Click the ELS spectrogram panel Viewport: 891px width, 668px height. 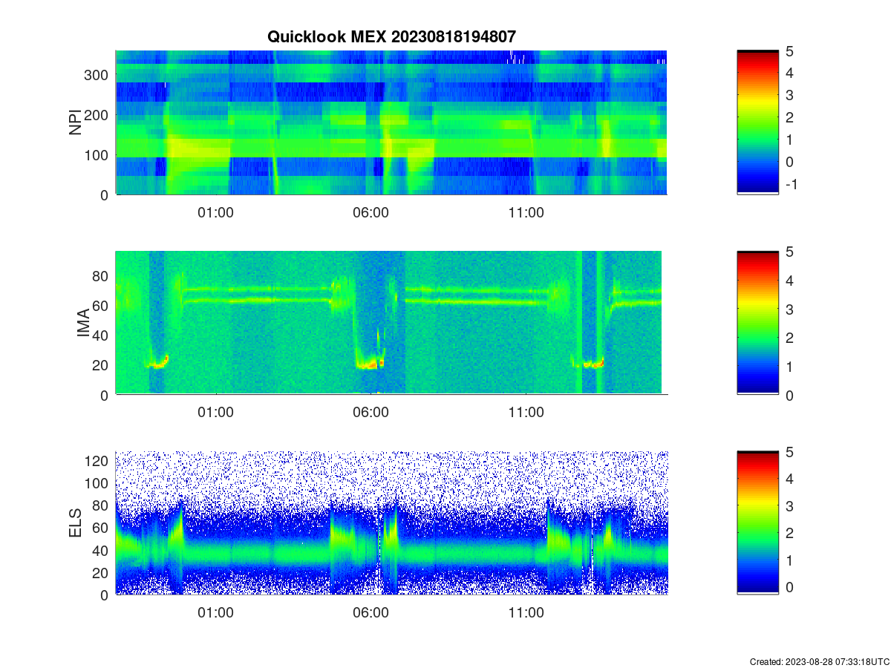(391, 523)
